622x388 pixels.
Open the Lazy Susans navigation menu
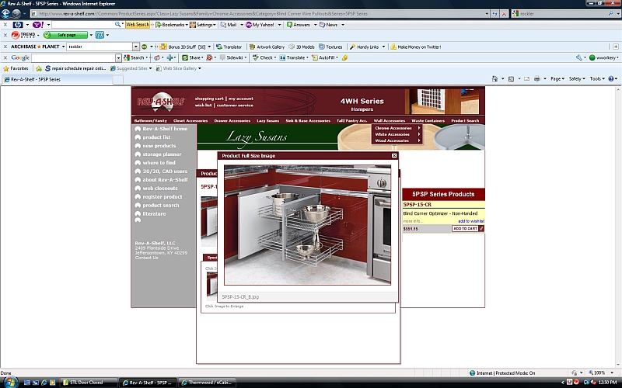pos(267,121)
